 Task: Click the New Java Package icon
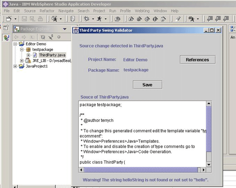(x=139, y=19)
